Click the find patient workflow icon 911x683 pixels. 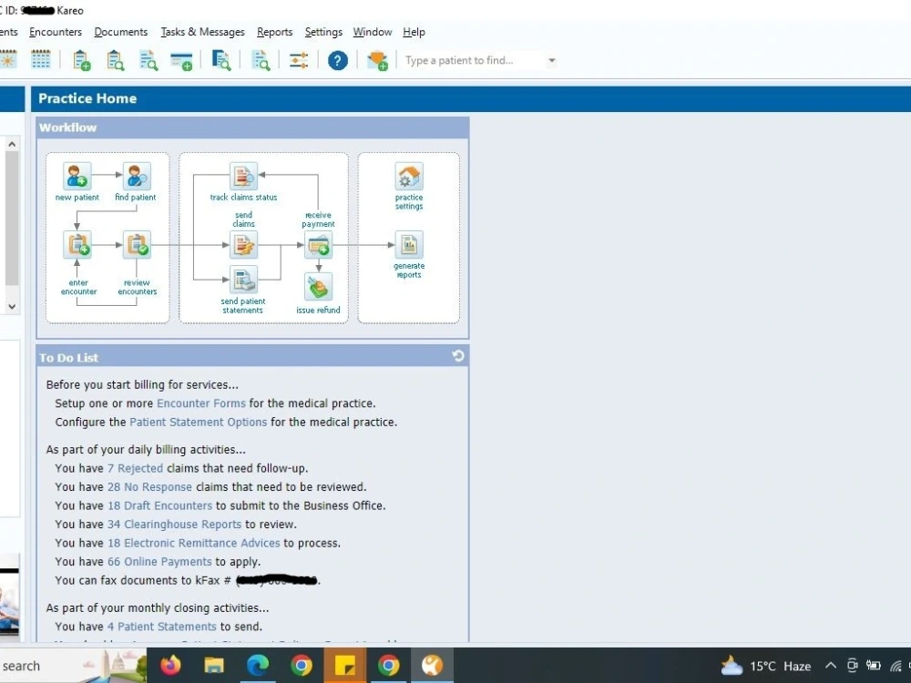[137, 176]
